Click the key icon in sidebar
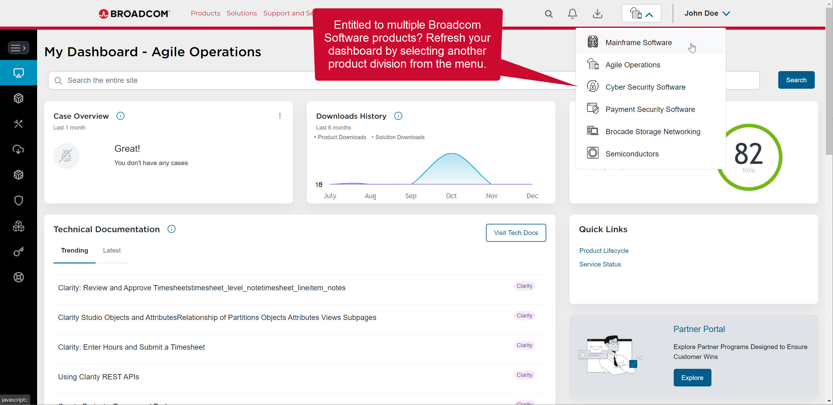Screen dimensions: 833x405 tap(19, 251)
